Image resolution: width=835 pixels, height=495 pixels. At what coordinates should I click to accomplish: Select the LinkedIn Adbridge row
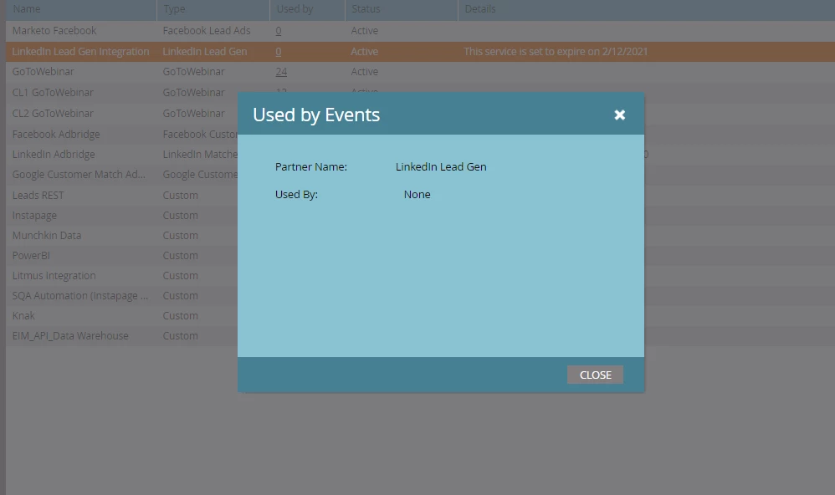pos(54,155)
